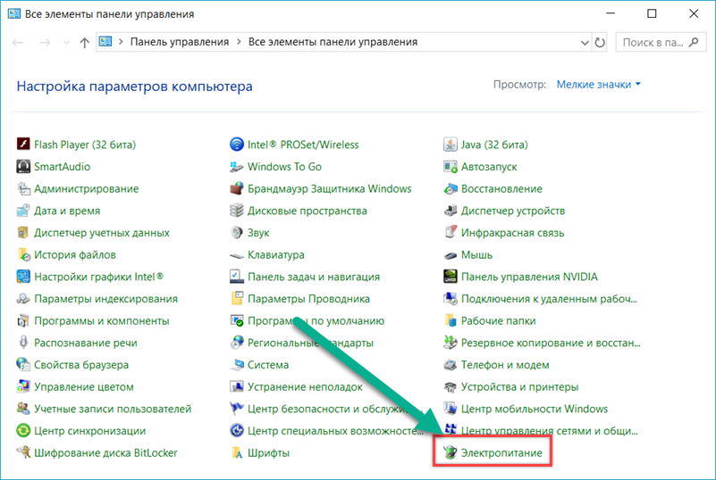Open Региональные стандарты link
This screenshot has width=716, height=480.
tap(310, 343)
